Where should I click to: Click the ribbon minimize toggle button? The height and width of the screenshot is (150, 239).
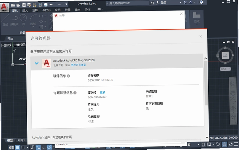[99, 9]
